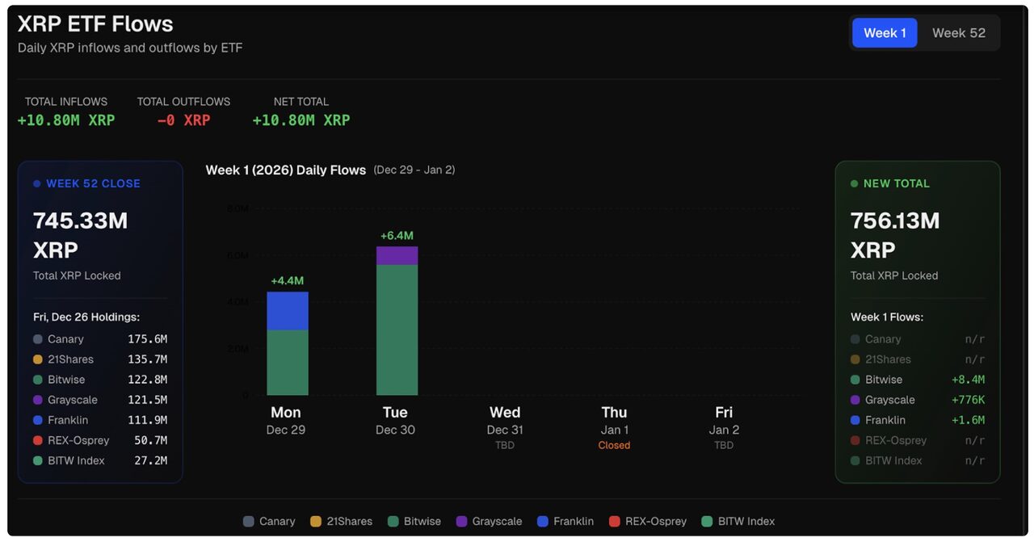Switch to the Week 1 tab
Screen dimensions: 1034x546
coord(885,33)
